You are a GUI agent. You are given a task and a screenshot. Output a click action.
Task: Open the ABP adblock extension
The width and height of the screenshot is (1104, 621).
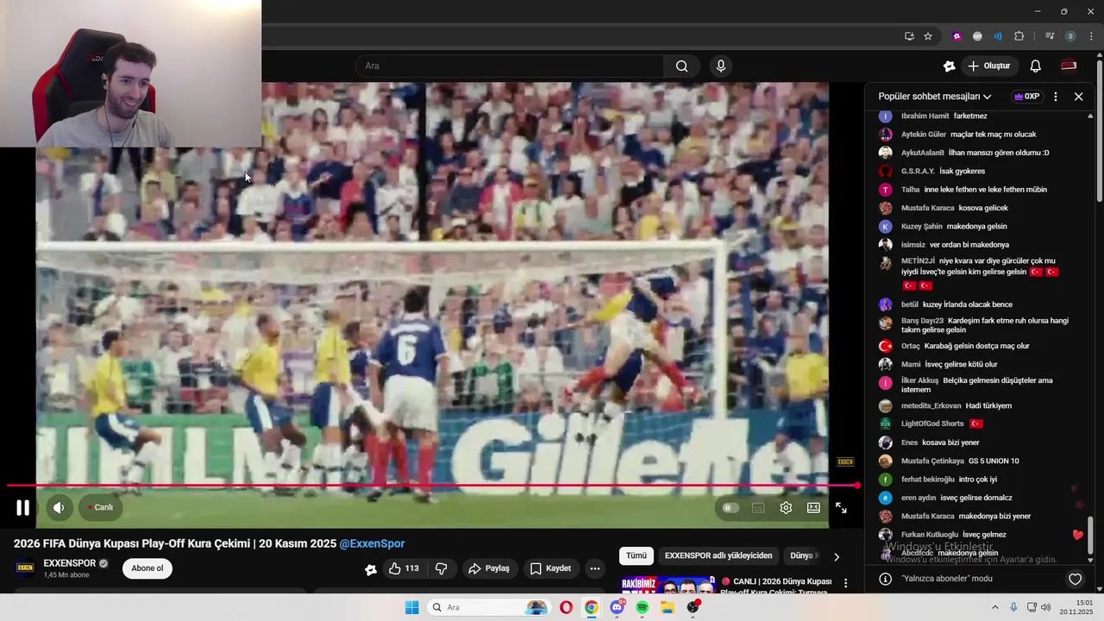pos(977,36)
